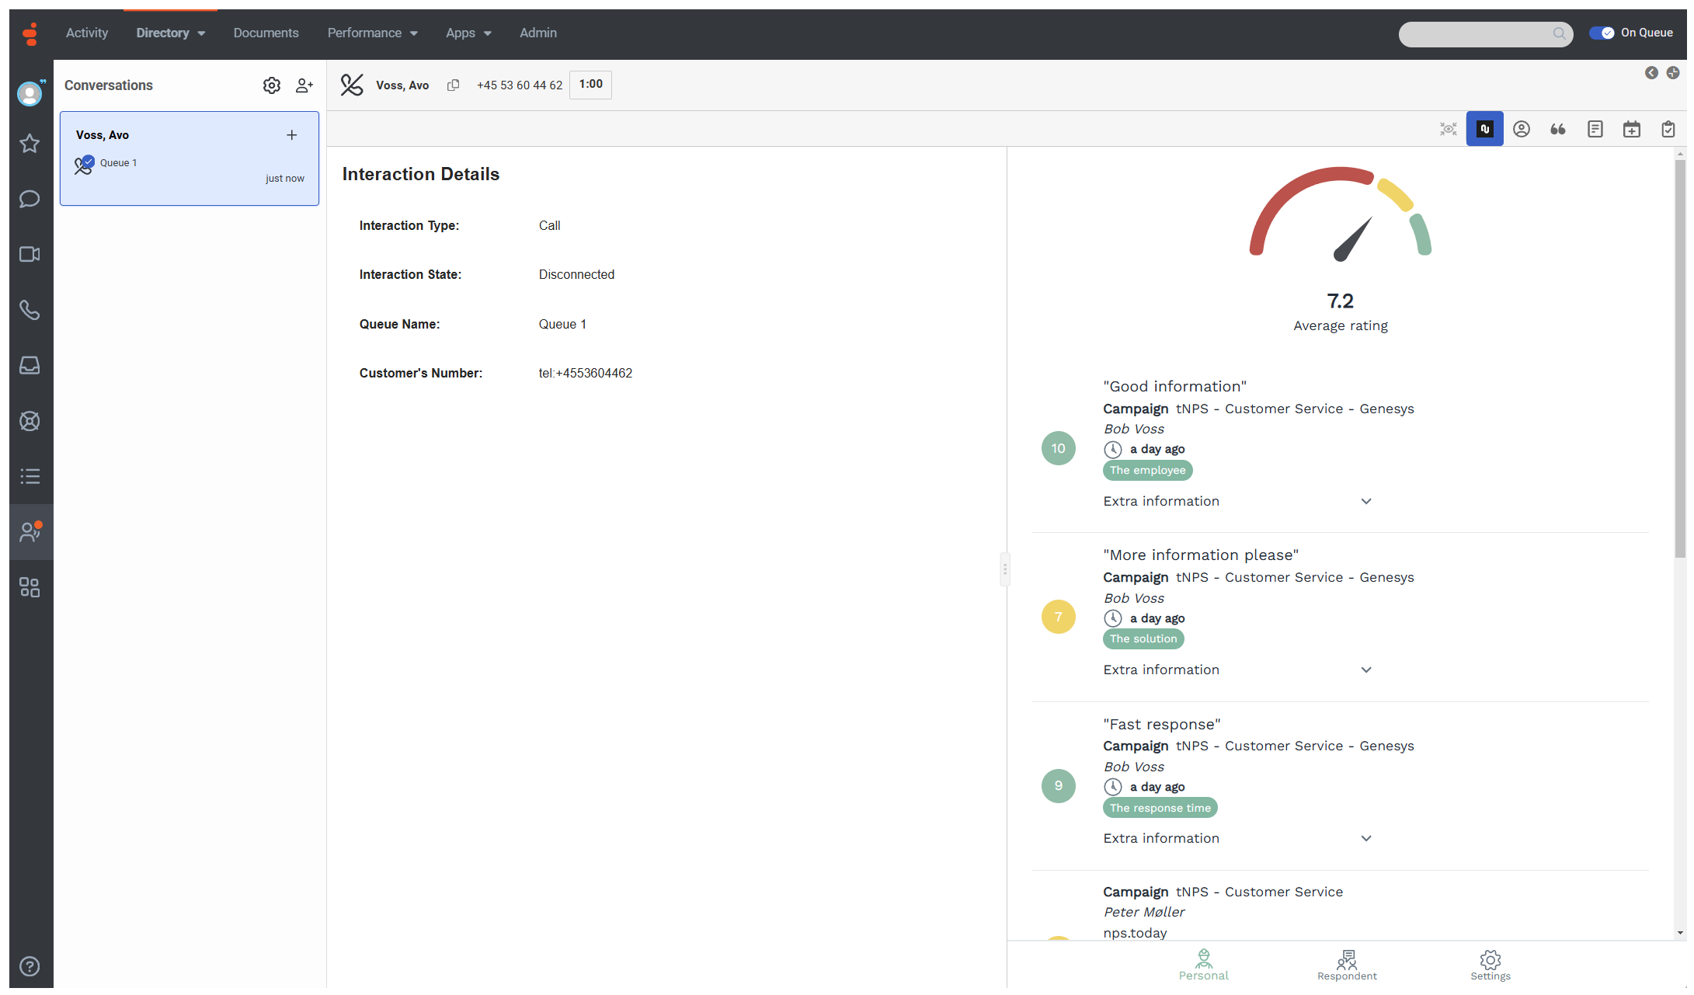Open the Admin menu item

point(537,33)
